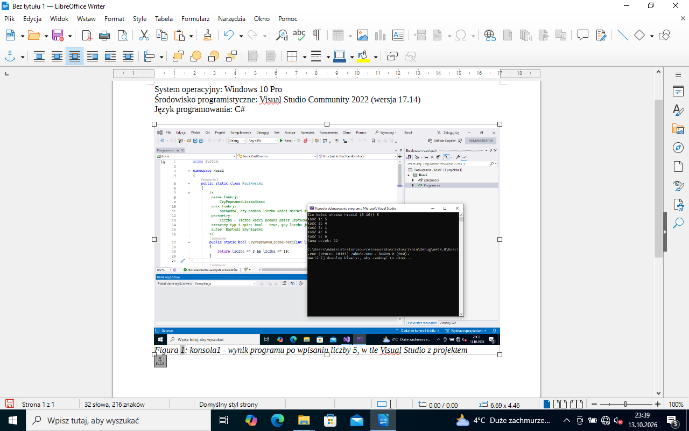Click the zoom slider handle
This screenshot has width=689, height=431.
[x=625, y=404]
